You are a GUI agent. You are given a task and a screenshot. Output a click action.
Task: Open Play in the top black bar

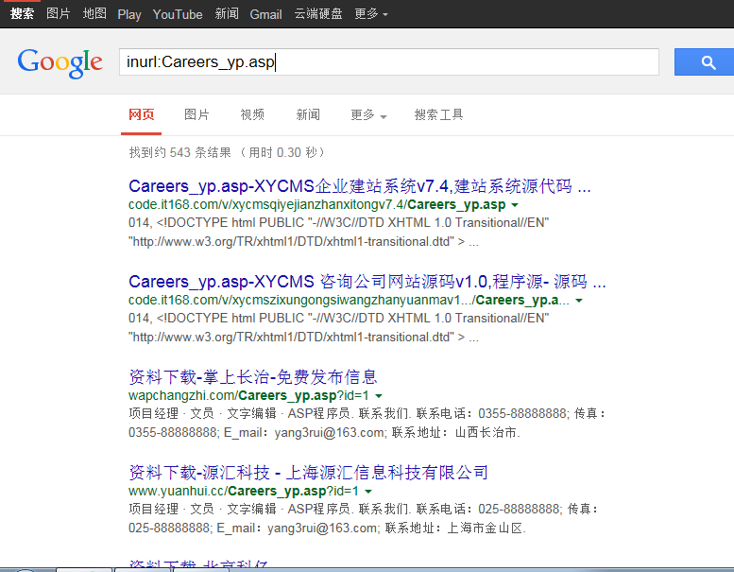(129, 14)
